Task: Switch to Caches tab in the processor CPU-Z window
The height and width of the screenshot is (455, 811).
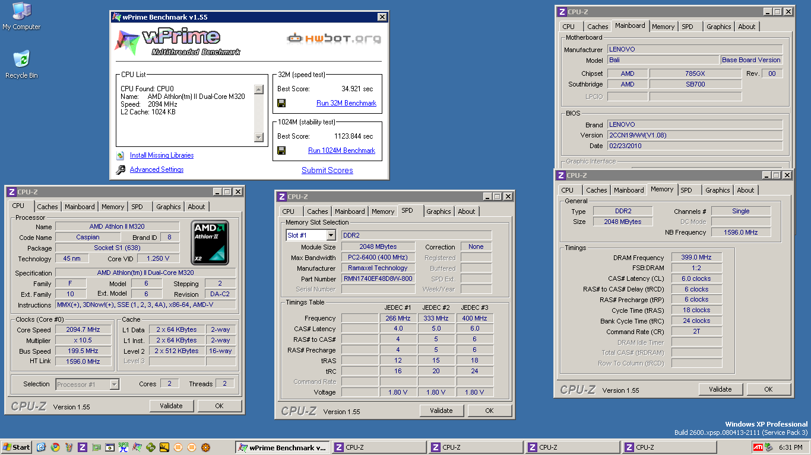Action: (x=47, y=207)
